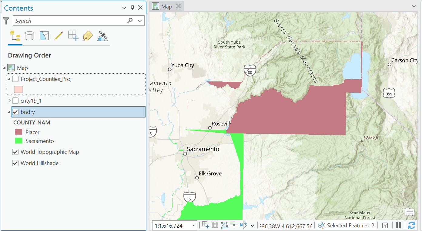422x231 pixels.
Task: Collapse the bndry layer legend
Action: coord(9,112)
